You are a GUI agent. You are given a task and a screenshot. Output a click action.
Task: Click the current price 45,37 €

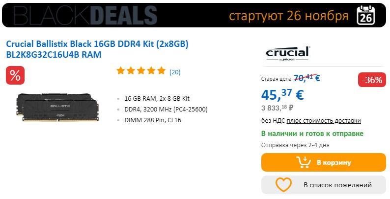[282, 94]
